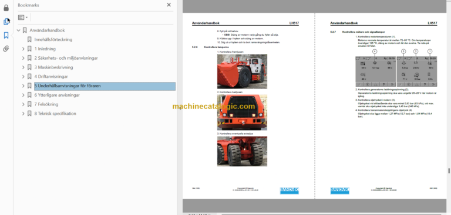Expand the 3 Maskinbeskrivning bookmark
Screen dimensions: 451x215
click(23, 67)
